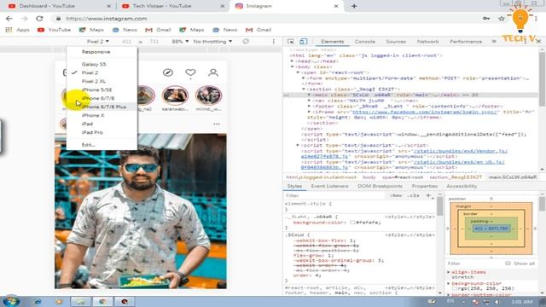The width and height of the screenshot is (546, 307).
Task: Switch to the Sources panel tab
Action: click(396, 42)
